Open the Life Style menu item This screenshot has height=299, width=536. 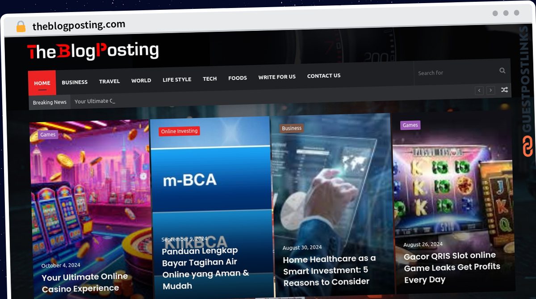[x=177, y=79]
